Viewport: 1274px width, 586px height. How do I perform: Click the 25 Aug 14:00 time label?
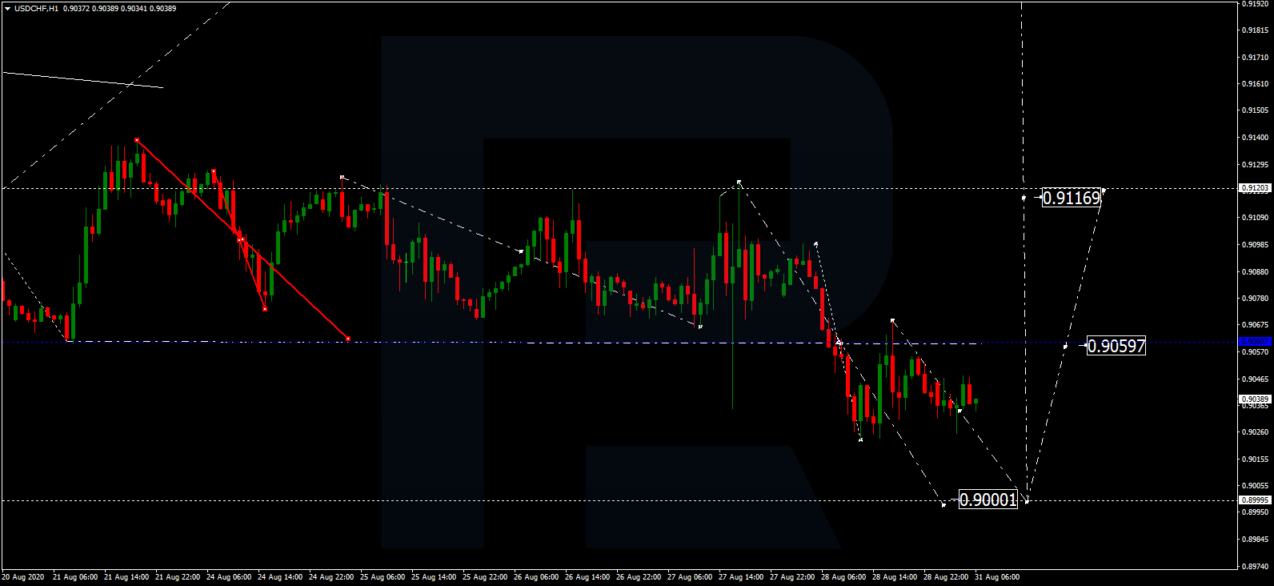click(x=434, y=577)
